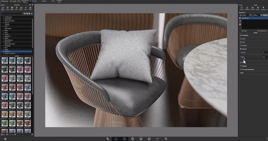Click the Workspaces ribbon item
The width and height of the screenshot is (268, 141).
[4, 1]
